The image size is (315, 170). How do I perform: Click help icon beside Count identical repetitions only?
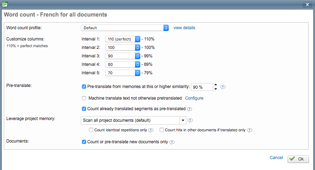[151, 130]
